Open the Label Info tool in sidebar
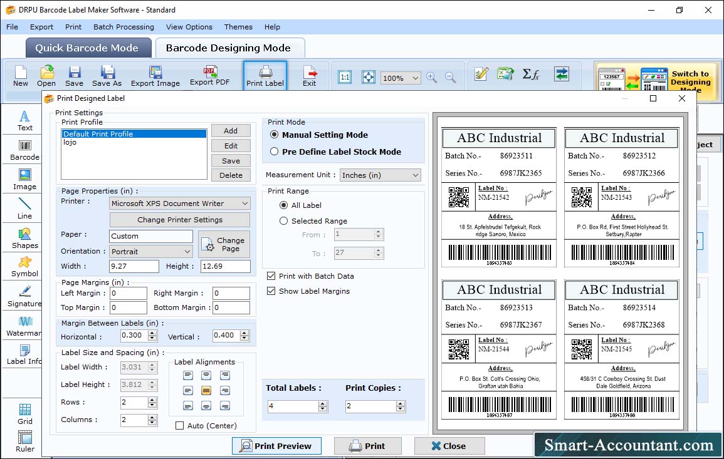 pyautogui.click(x=24, y=354)
